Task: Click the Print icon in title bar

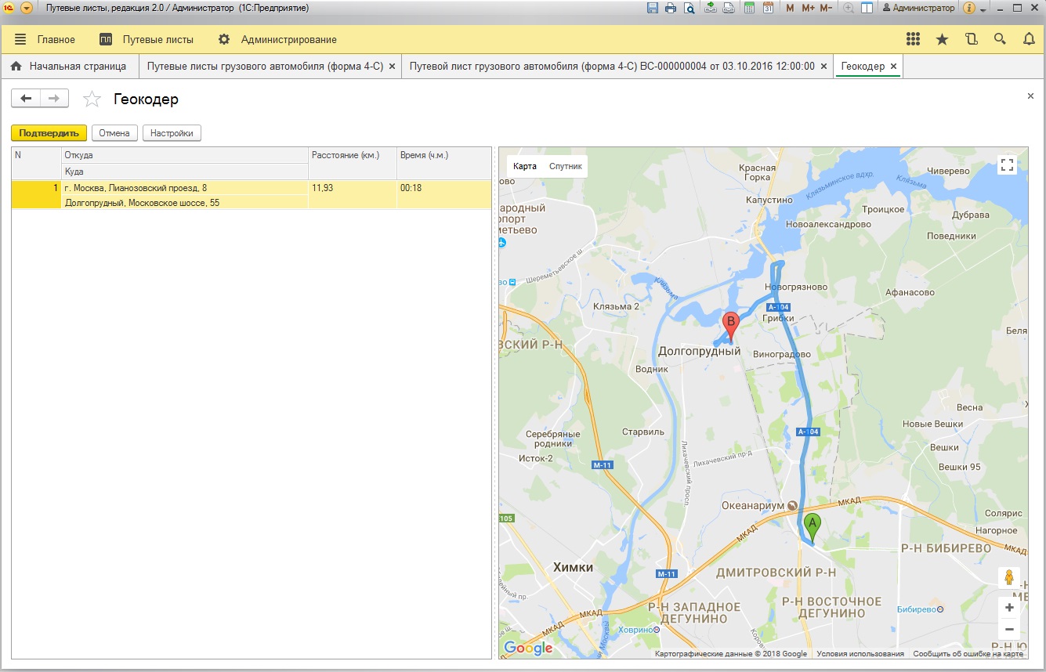Action: (x=671, y=8)
